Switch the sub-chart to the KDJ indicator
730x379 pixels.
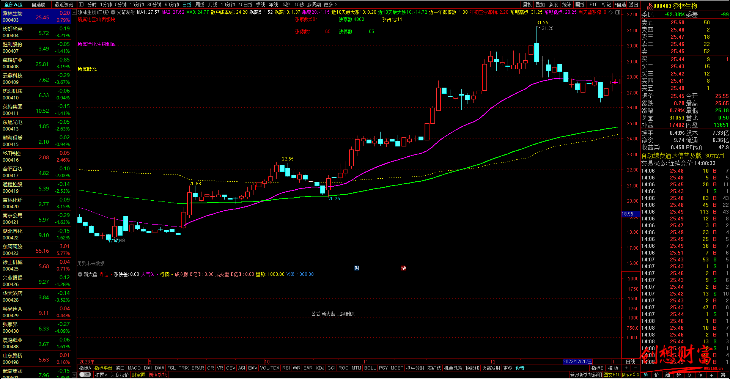pyautogui.click(x=320, y=368)
